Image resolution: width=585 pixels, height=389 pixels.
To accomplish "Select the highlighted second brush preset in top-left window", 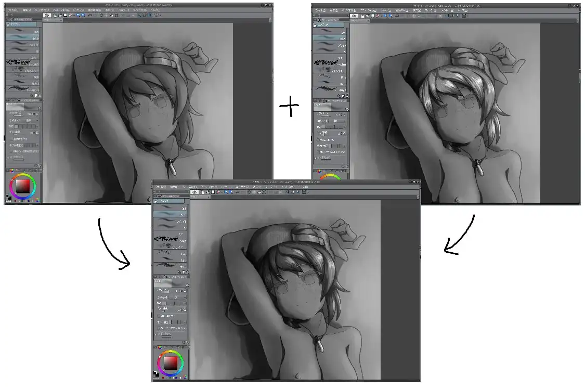I will tap(23, 37).
